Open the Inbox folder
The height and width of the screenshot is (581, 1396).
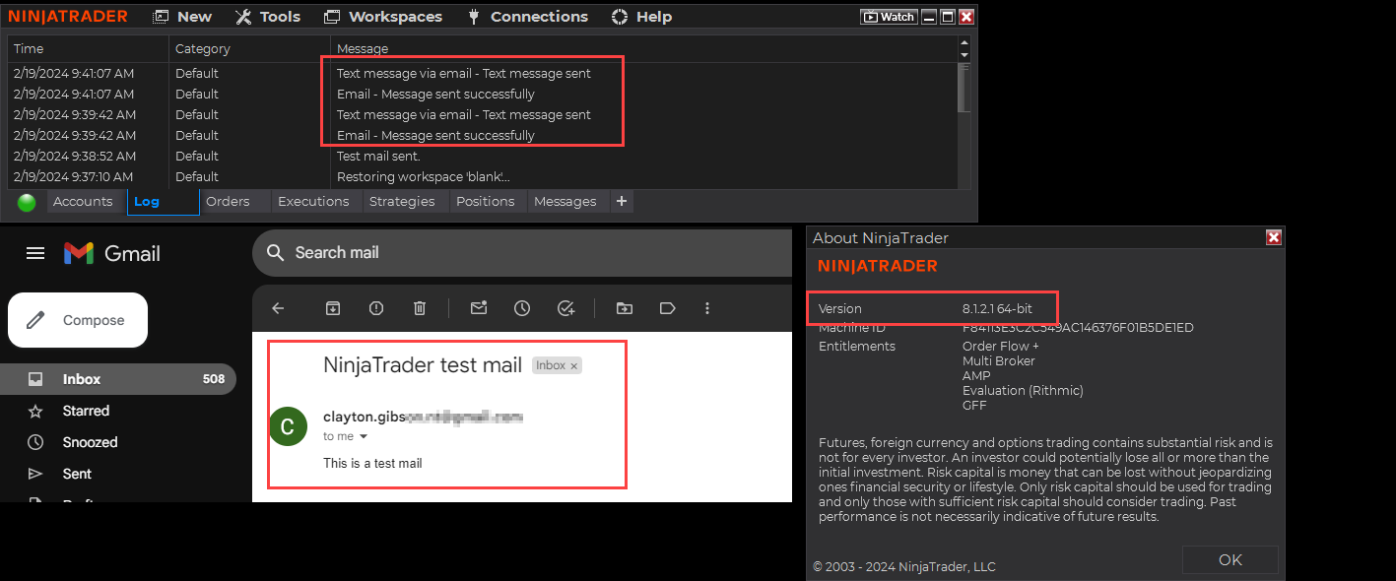(118, 379)
